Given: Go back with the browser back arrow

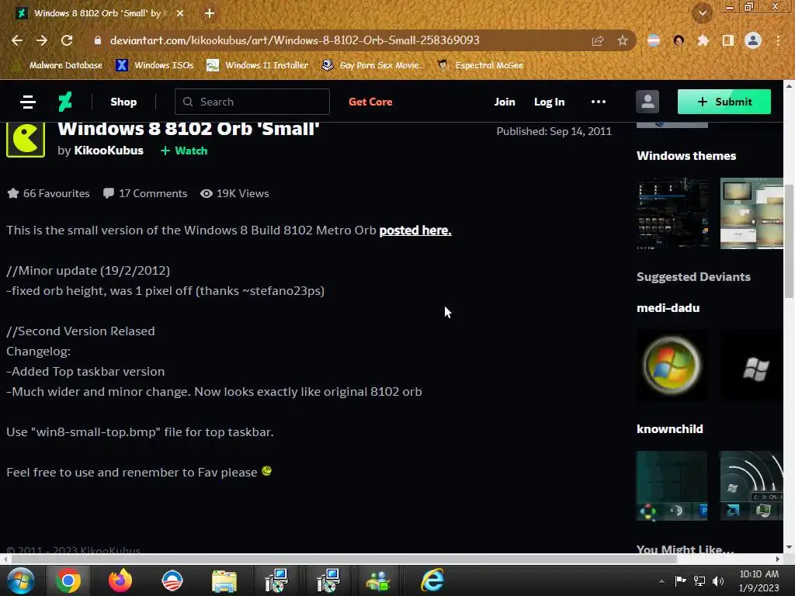Looking at the screenshot, I should pos(17,40).
